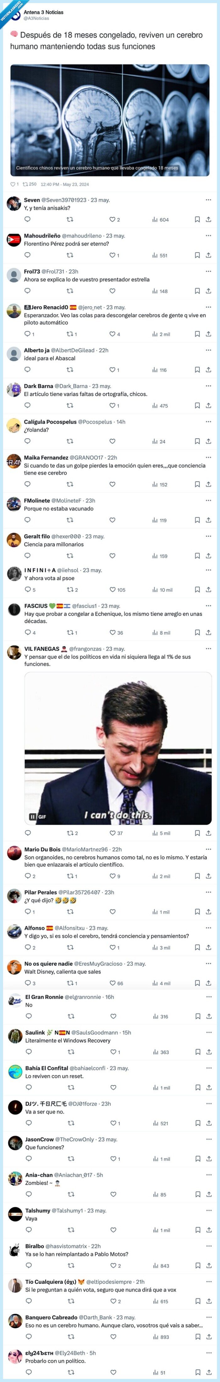Retweet Mahoudrileño's Florentino Pérez reply
Screen dimensions: 220x1382
69,256
